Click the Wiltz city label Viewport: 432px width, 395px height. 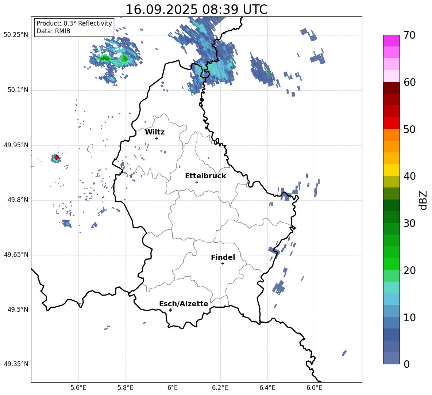(155, 132)
